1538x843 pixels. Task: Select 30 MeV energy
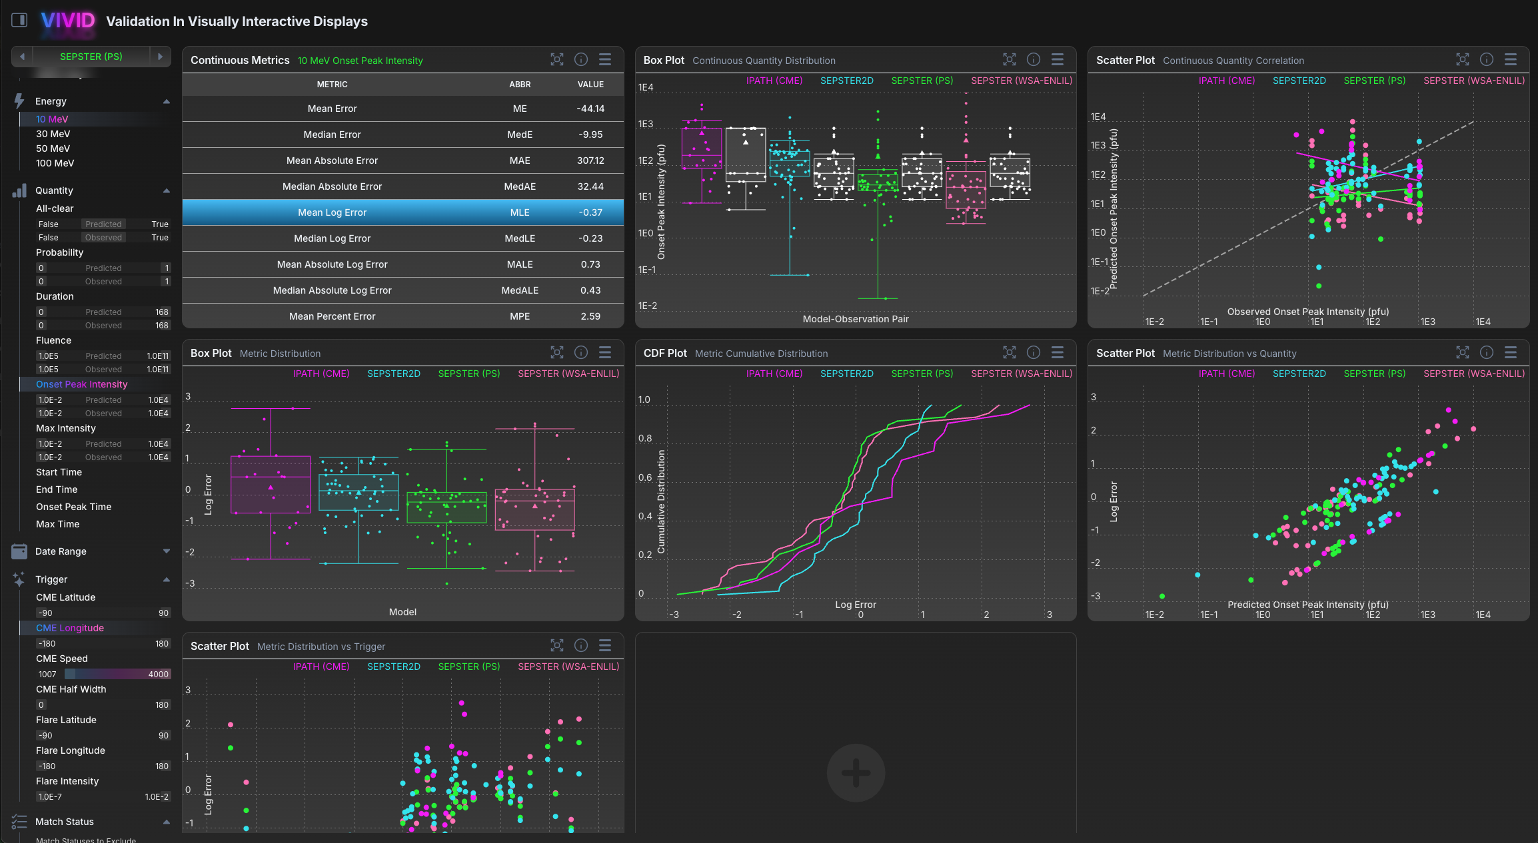(53, 134)
